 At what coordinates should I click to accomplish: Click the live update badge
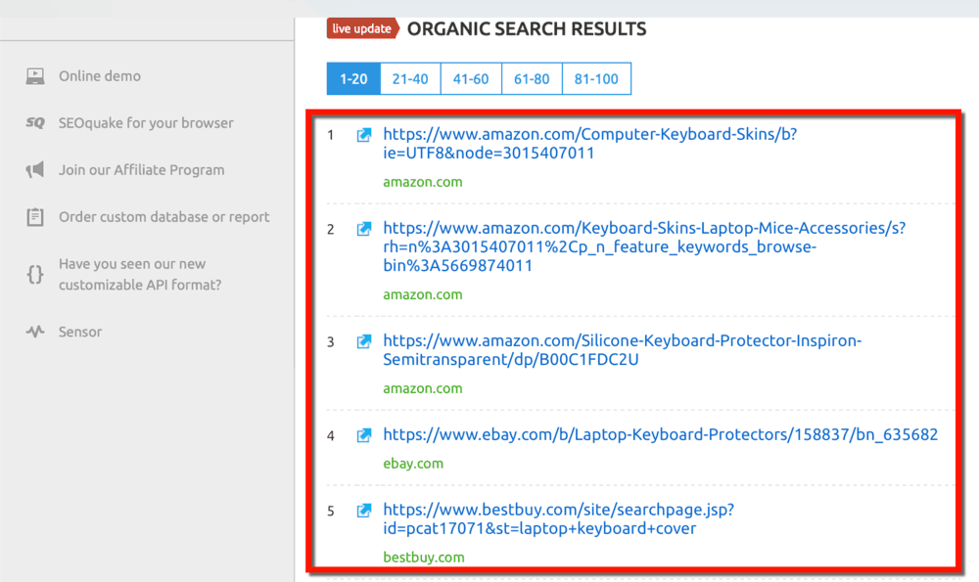[363, 28]
